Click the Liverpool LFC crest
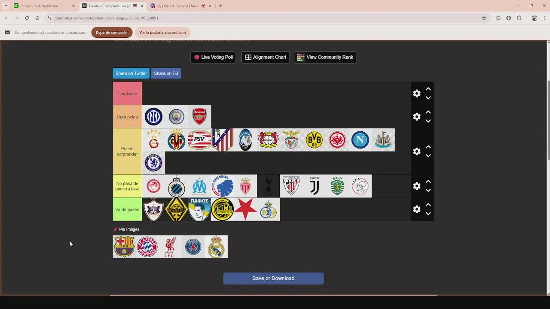The width and height of the screenshot is (550, 309). pyautogui.click(x=170, y=247)
